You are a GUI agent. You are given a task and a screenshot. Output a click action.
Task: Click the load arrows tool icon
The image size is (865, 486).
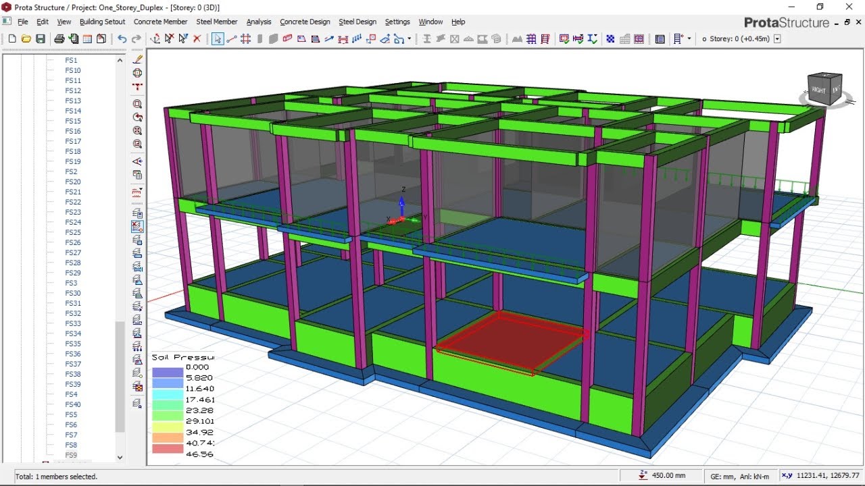[x=357, y=39]
